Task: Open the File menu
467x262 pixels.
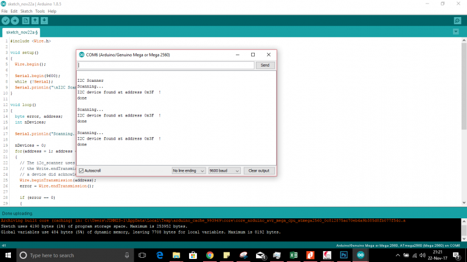Action: [x=4, y=12]
